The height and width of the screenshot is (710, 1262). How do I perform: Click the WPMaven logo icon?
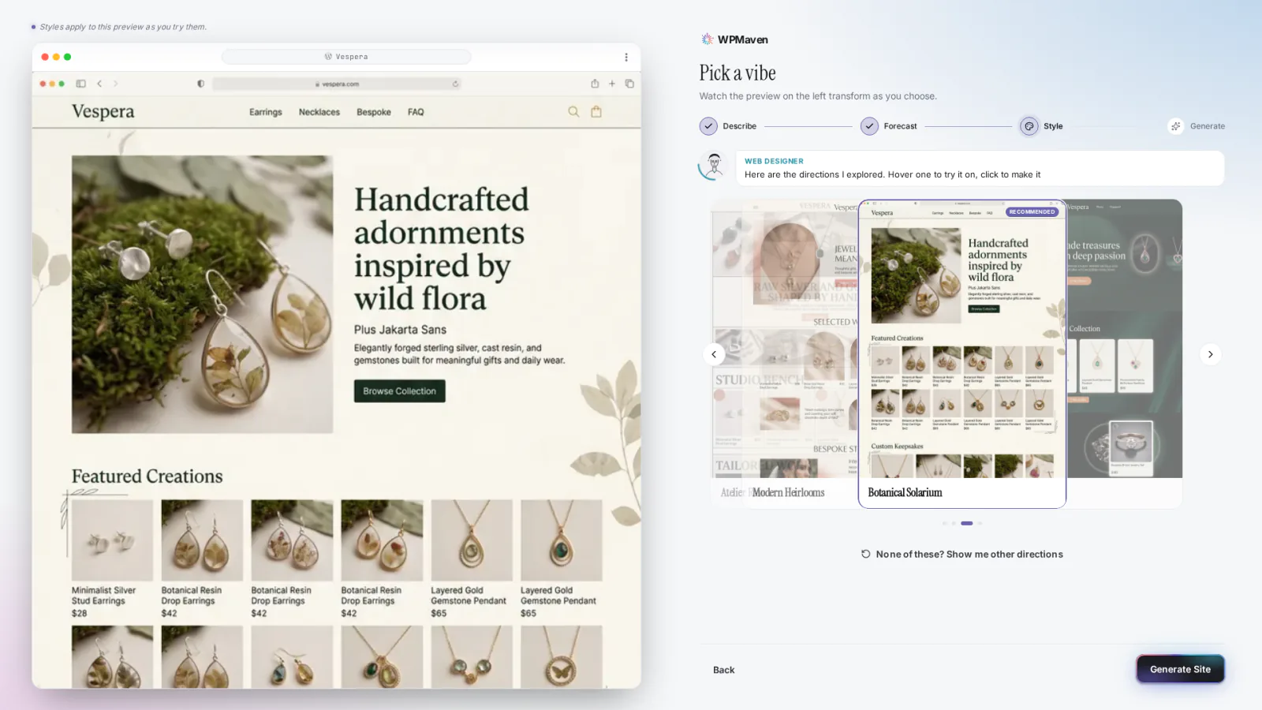707,39
